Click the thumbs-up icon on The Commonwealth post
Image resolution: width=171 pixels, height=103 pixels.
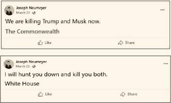click(x=40, y=43)
